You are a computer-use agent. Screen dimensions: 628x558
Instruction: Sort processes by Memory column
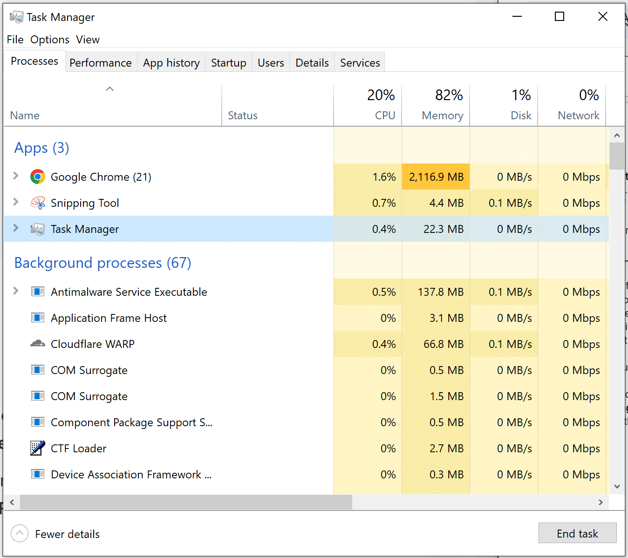pos(436,106)
